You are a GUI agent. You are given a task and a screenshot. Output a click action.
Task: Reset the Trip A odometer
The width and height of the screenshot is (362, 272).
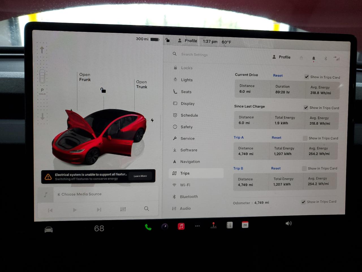pos(276,137)
